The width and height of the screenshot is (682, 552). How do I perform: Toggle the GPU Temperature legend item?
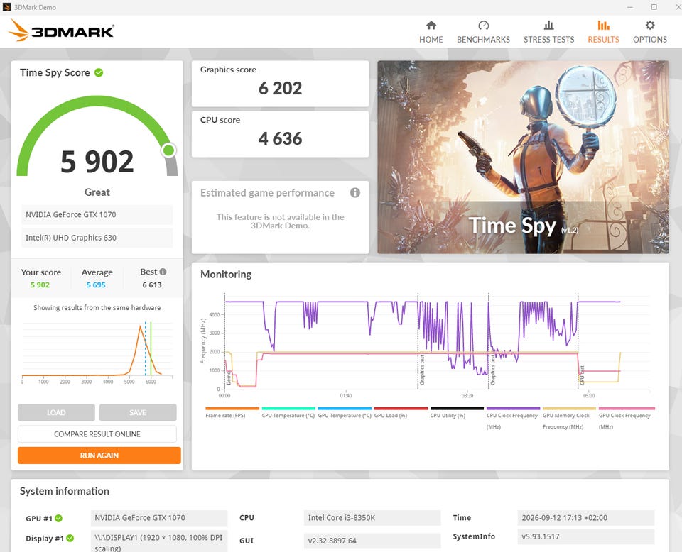point(345,413)
